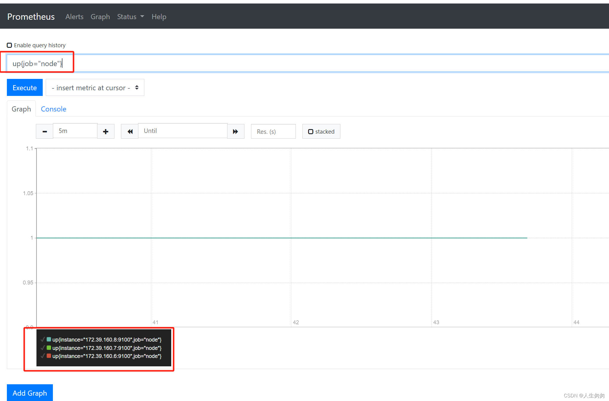Toggle checkmark for the 172.39.160.6 series
This screenshot has height=401, width=609.
pyautogui.click(x=43, y=356)
